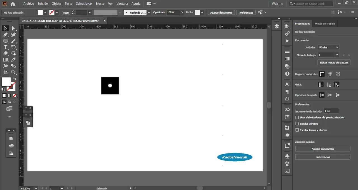Select the Gradient tool
Viewport: 358px width, 190px height.
(5, 60)
